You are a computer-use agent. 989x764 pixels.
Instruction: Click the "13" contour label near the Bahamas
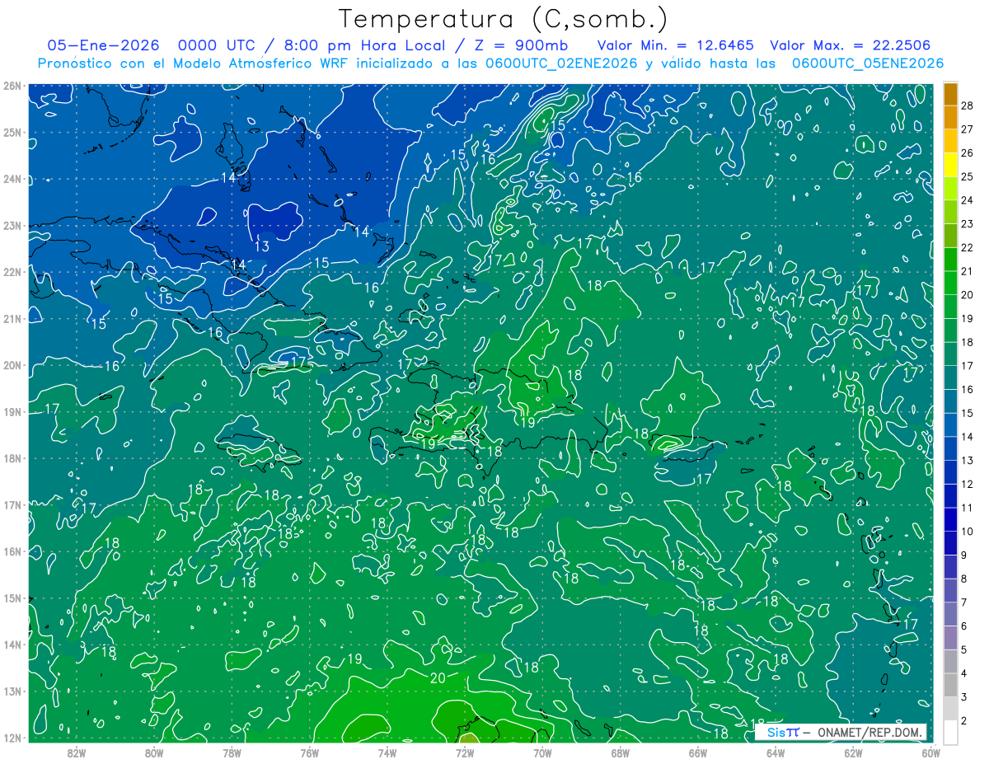(262, 246)
